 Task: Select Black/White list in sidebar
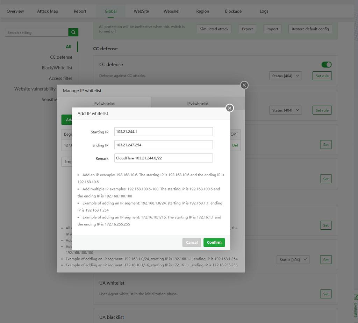(57, 68)
